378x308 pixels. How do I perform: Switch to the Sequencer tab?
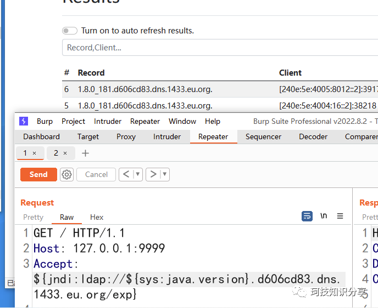263,137
